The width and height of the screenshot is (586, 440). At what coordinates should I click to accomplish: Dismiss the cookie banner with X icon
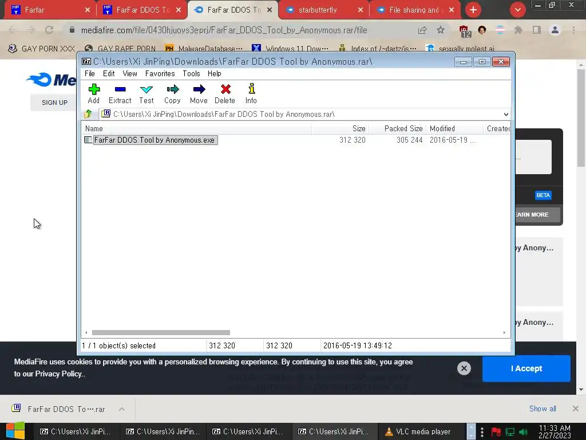click(464, 368)
